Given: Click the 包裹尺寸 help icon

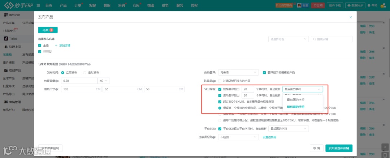Looking at the screenshot, I should 57,89.
